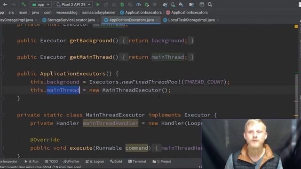Click the THREAD_COUNT constant
Viewport: 301px width, 169px height.
click(204, 82)
